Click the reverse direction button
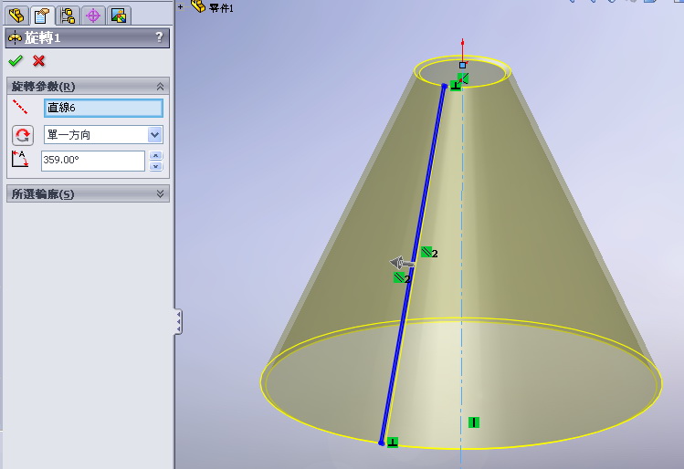 tap(23, 135)
